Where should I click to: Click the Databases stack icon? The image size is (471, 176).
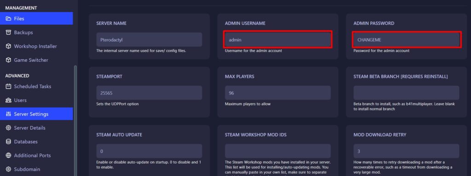click(8, 142)
